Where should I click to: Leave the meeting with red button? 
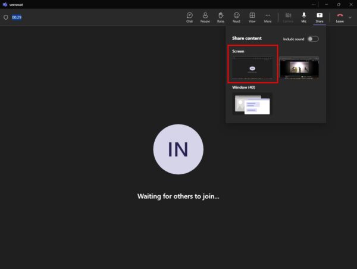(340, 17)
